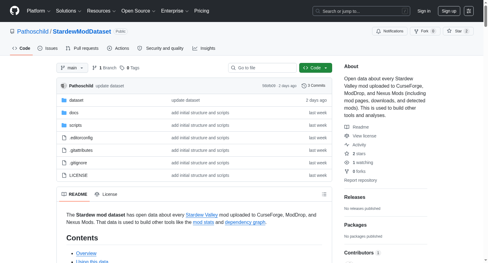Open the Releases heading link
The image size is (488, 263).
(355, 197)
